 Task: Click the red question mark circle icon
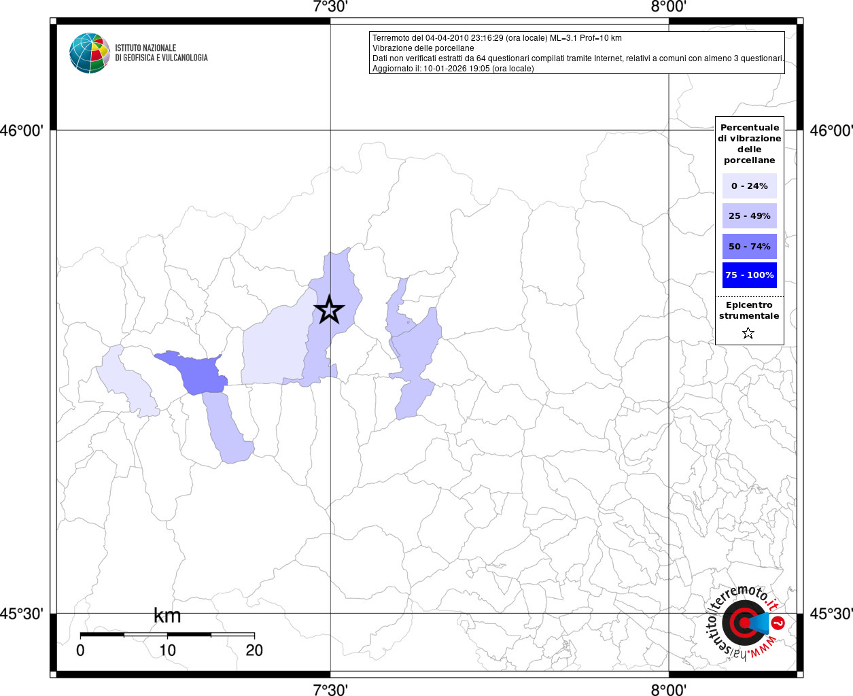point(778,623)
